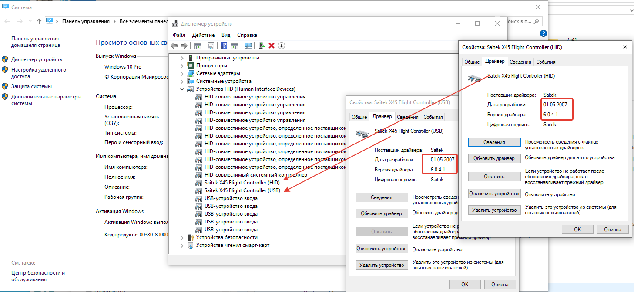Click the search field in the Система window
The image size is (634, 292).
pos(525,21)
